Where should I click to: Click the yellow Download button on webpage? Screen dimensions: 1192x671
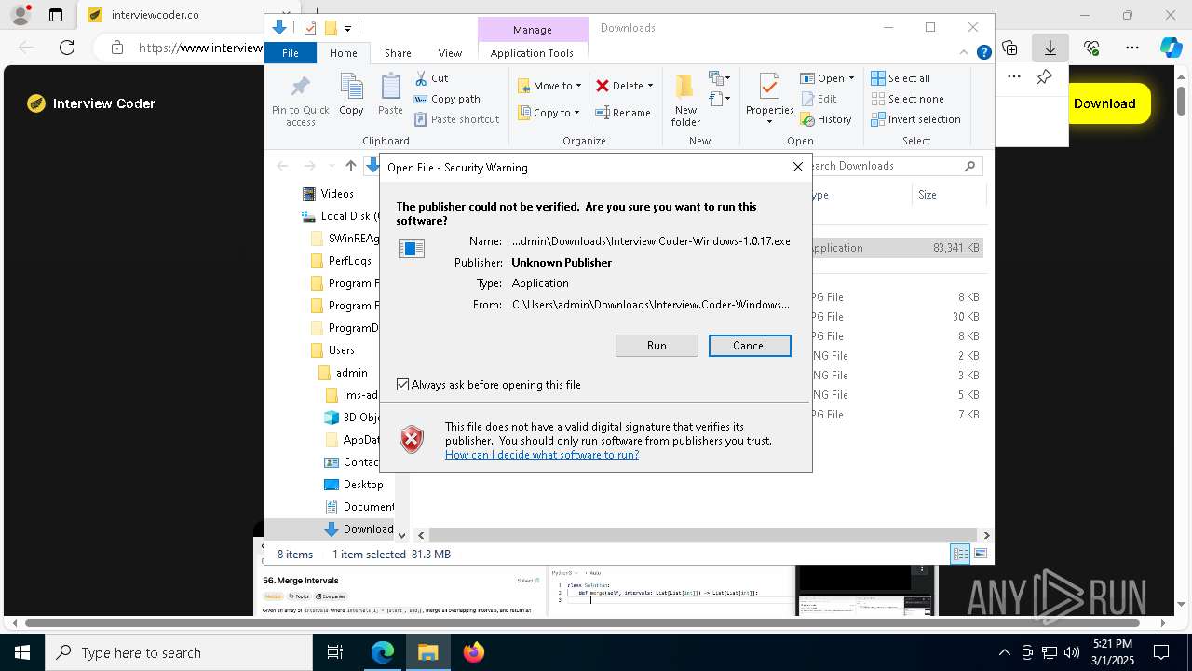coord(1104,103)
